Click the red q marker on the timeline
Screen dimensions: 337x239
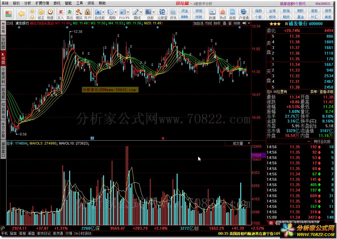tap(163, 138)
